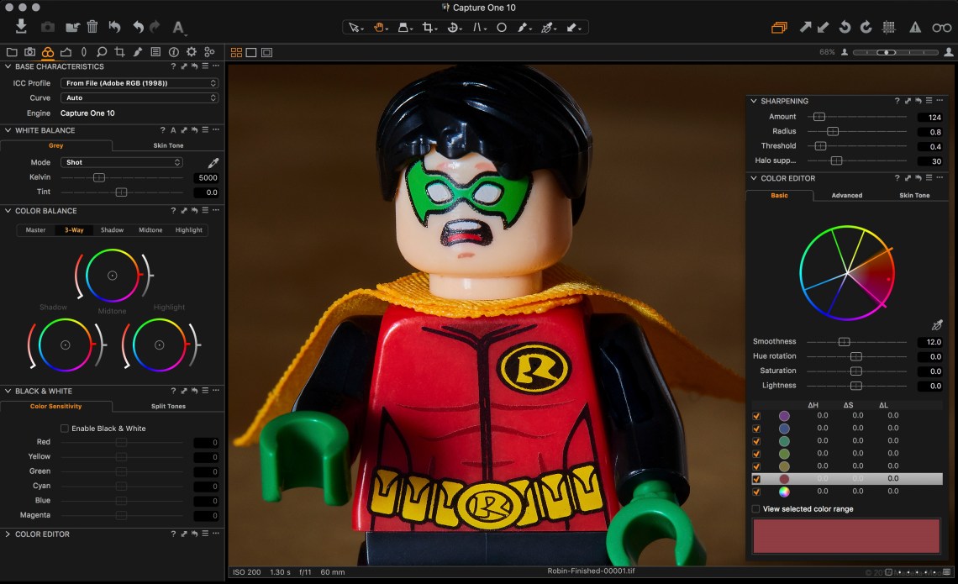Image resolution: width=958 pixels, height=584 pixels.
Task: Pick white balance with the eyedropper icon
Action: point(213,162)
